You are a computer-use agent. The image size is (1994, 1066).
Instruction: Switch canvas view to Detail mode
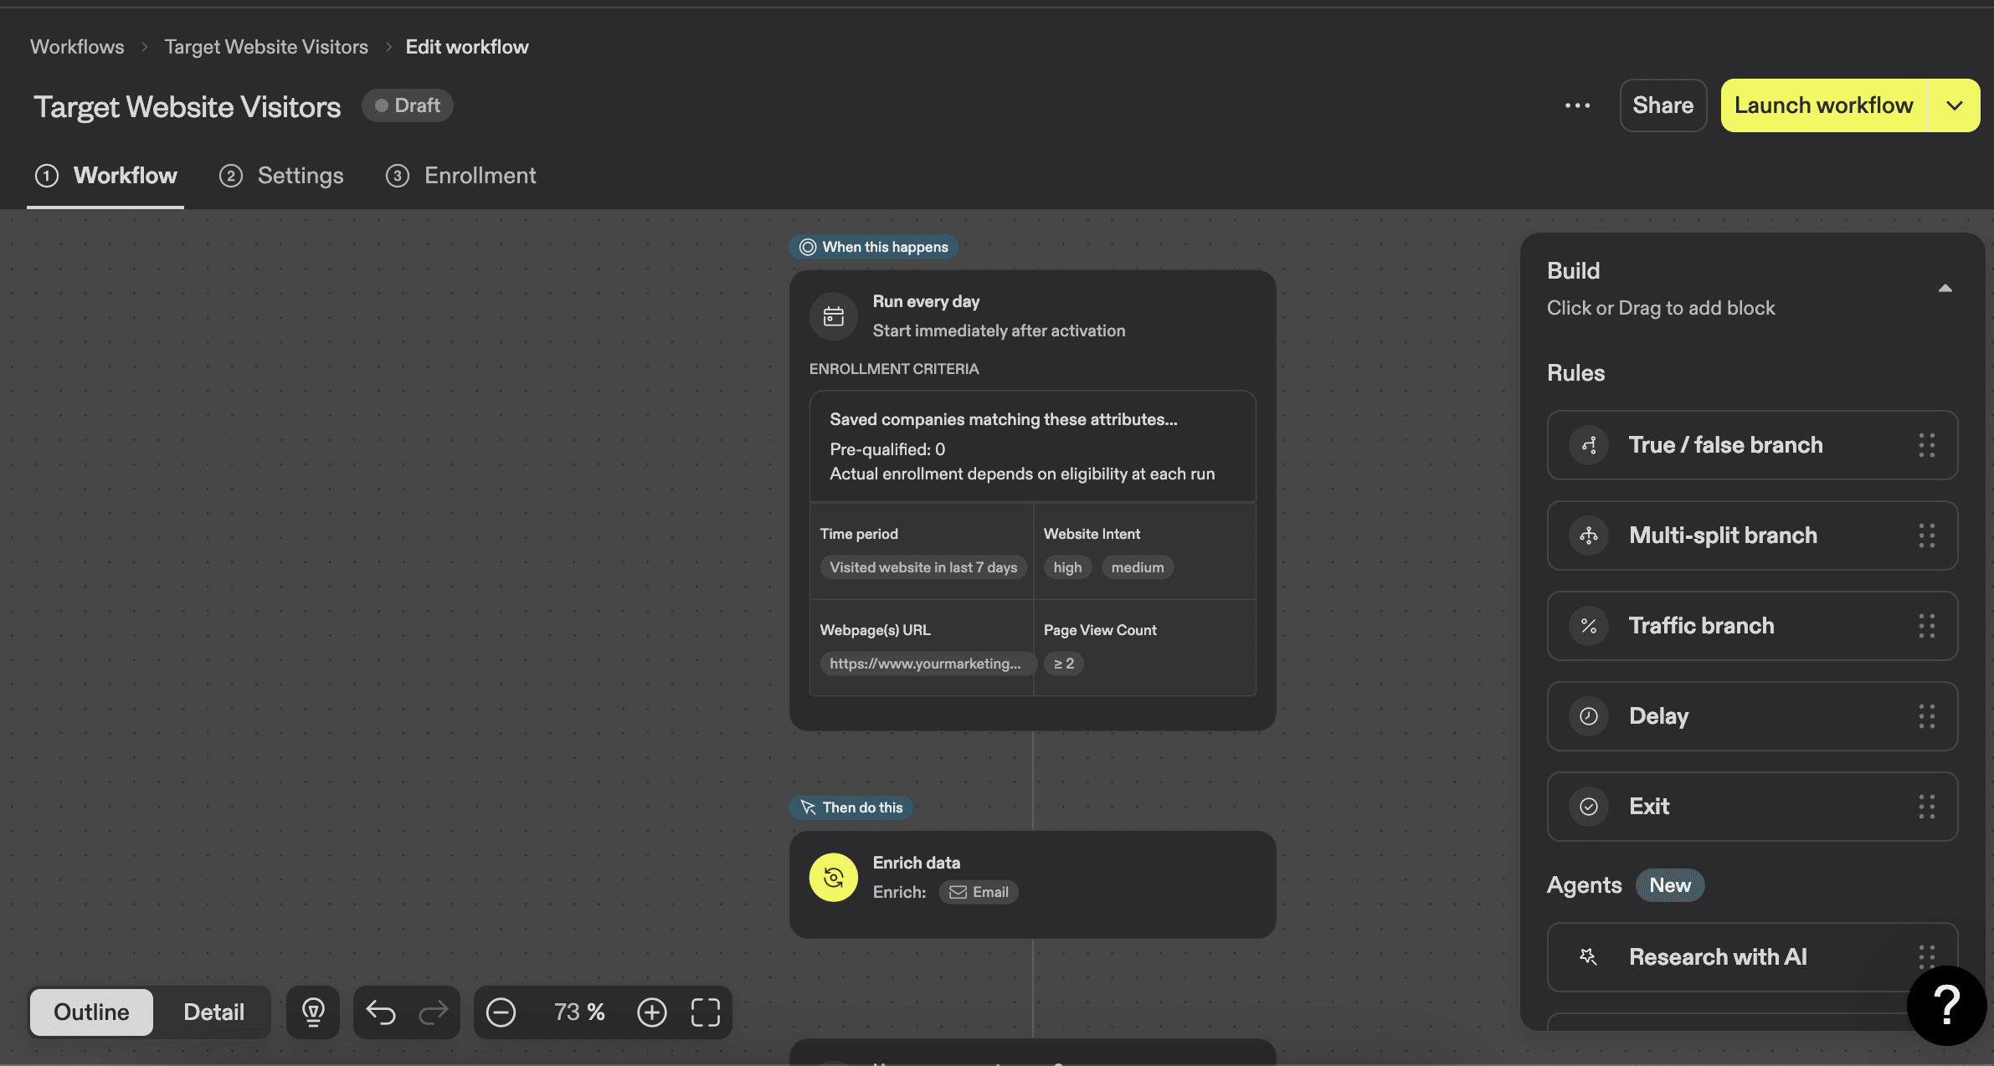(x=213, y=1012)
